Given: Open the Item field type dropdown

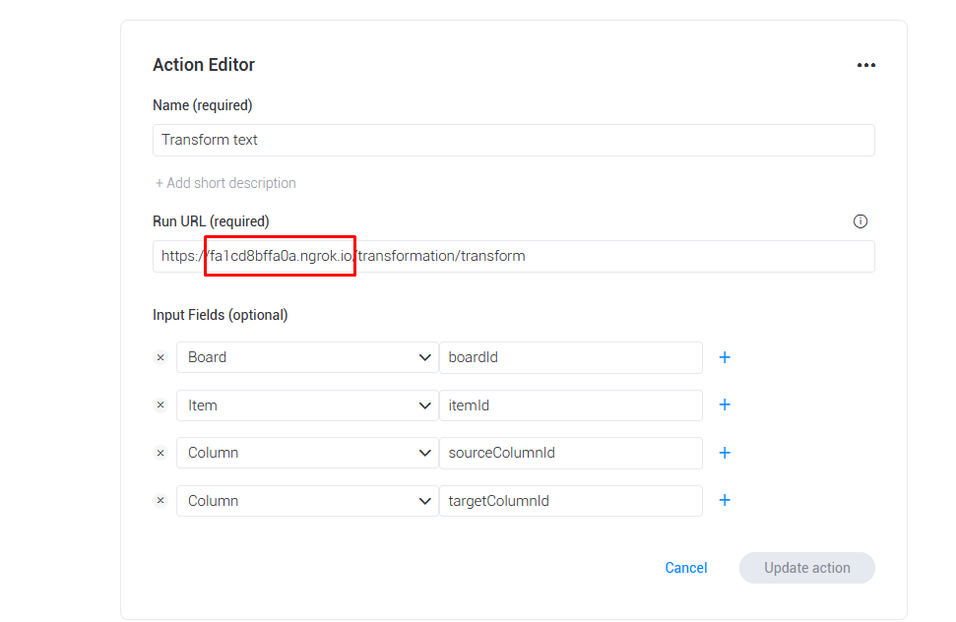Looking at the screenshot, I should (307, 405).
